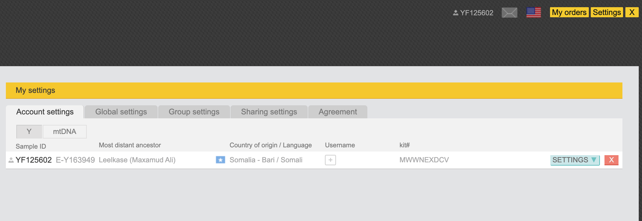
Task: Switch to Global settings tab
Action: click(x=121, y=112)
